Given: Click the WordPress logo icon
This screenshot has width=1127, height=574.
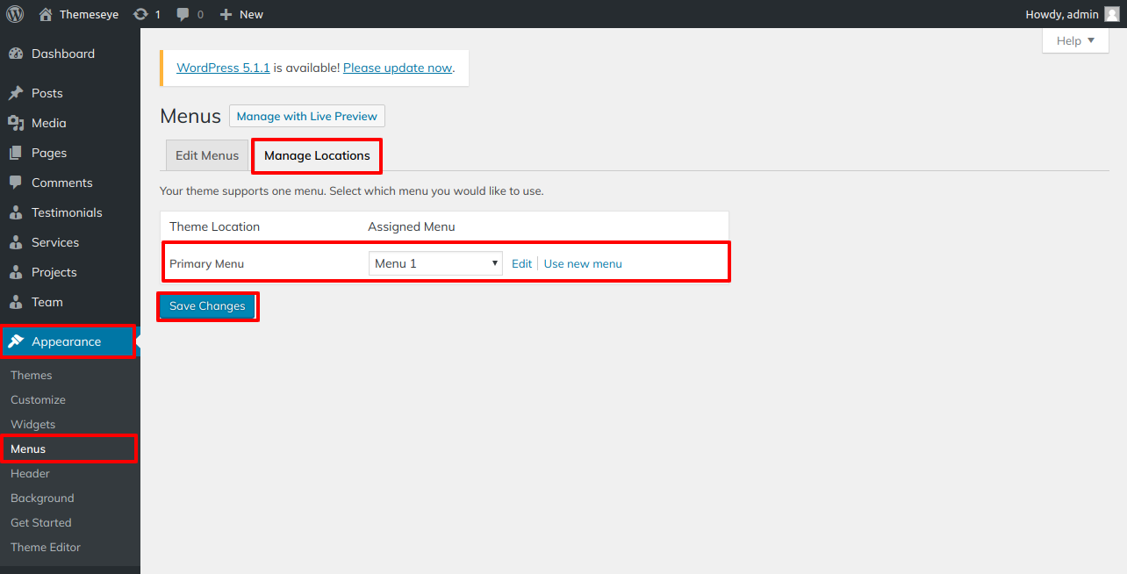Looking at the screenshot, I should coord(15,14).
